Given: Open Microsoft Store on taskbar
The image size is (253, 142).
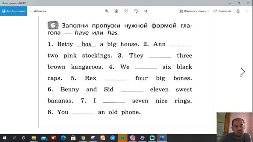Looking at the screenshot, I should (x=73, y=138).
